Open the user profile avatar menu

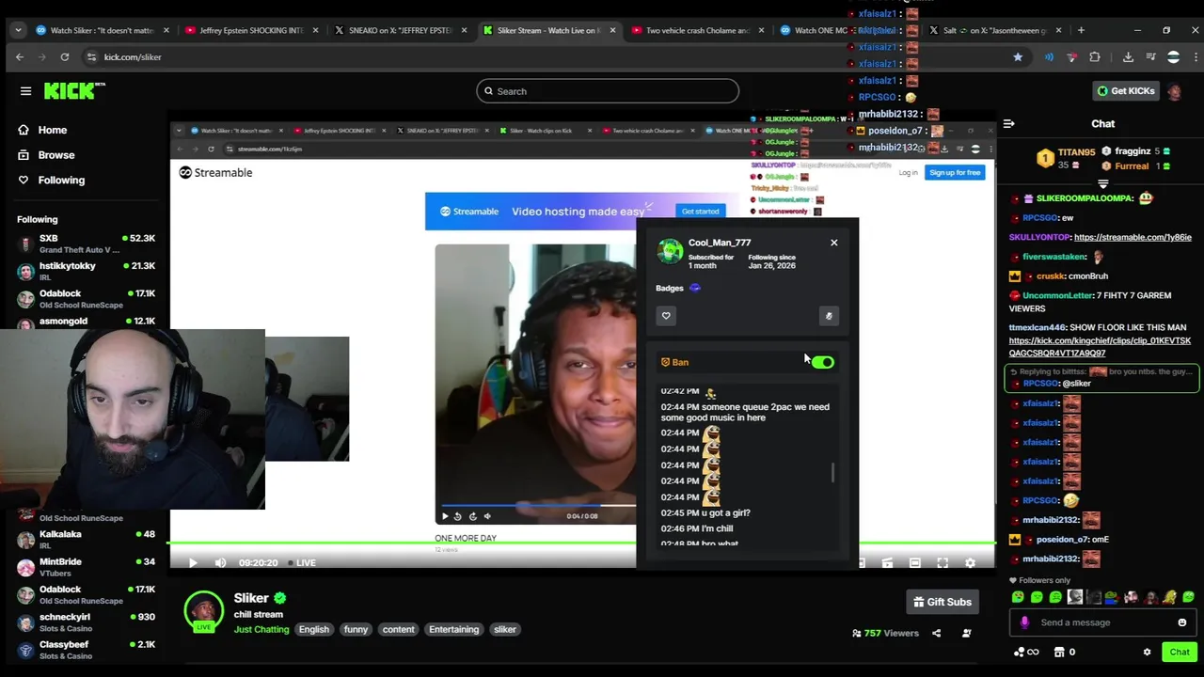1174,91
